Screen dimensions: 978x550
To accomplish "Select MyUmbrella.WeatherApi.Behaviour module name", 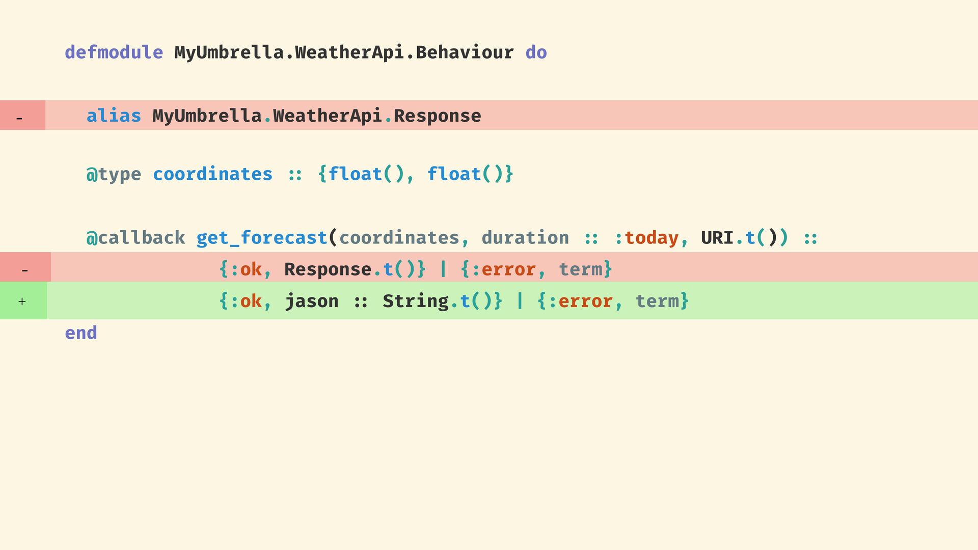I will click(344, 52).
